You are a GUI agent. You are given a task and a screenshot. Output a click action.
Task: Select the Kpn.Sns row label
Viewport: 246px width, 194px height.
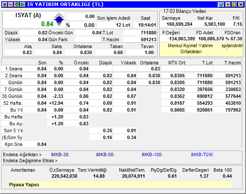[x=13, y=145]
